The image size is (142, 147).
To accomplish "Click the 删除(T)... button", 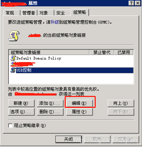I will pos(50,112).
